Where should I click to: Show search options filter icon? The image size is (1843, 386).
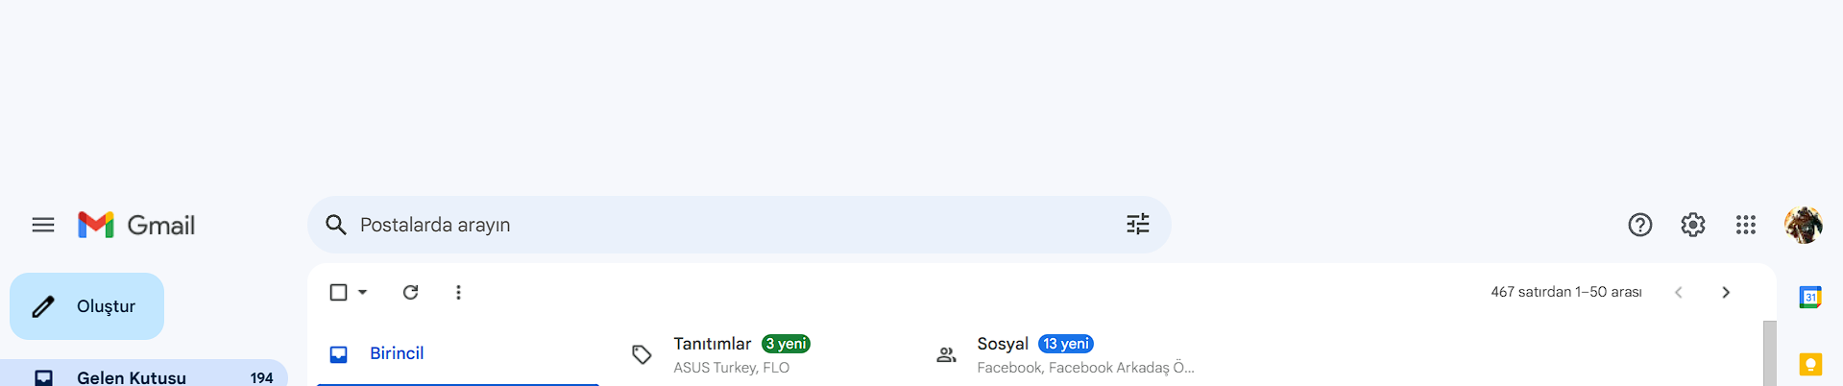tap(1137, 225)
